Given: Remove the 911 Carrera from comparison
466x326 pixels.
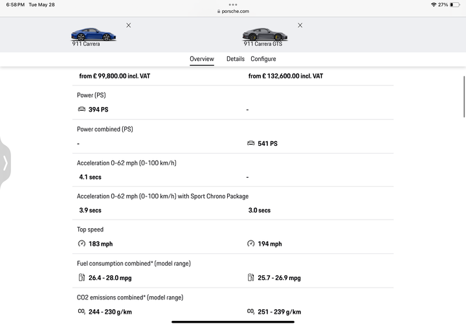Looking at the screenshot, I should coord(128,25).
